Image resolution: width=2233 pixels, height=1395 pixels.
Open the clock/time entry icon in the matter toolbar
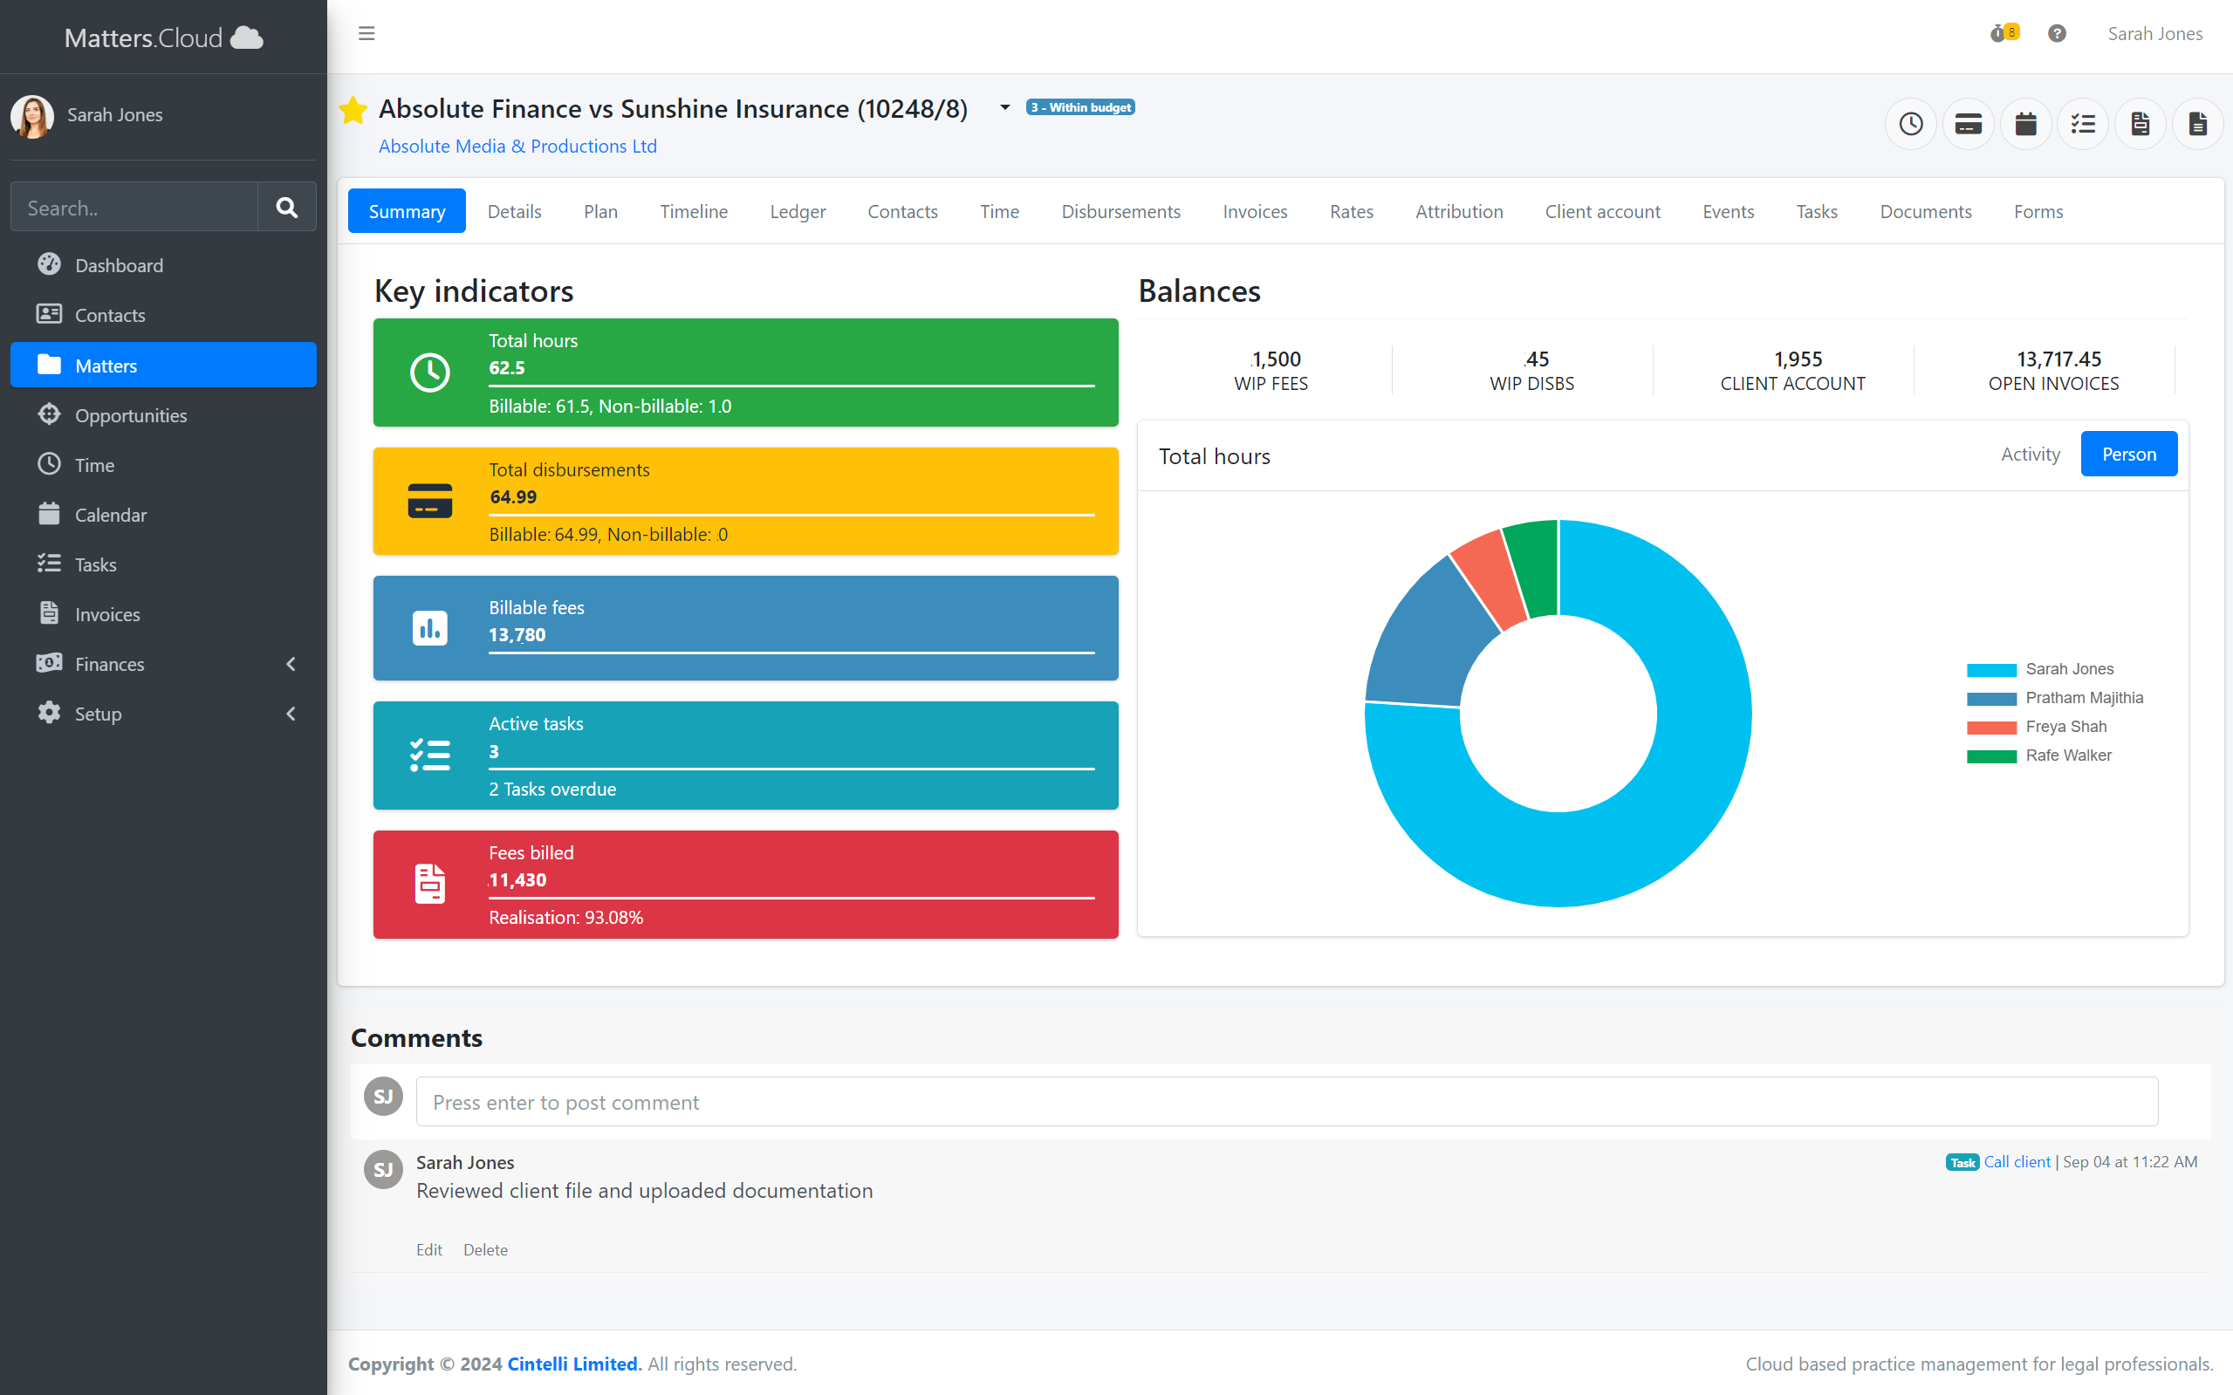click(x=1910, y=123)
